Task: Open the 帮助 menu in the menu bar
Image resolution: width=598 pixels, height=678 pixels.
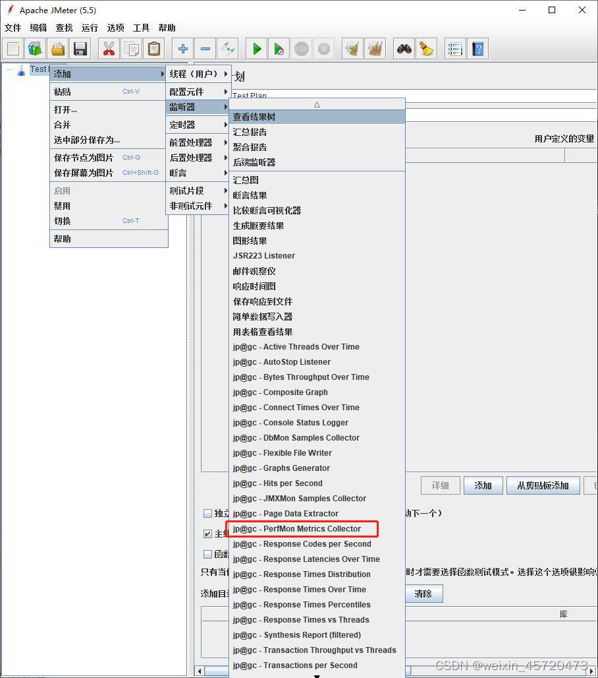Action: tap(167, 28)
